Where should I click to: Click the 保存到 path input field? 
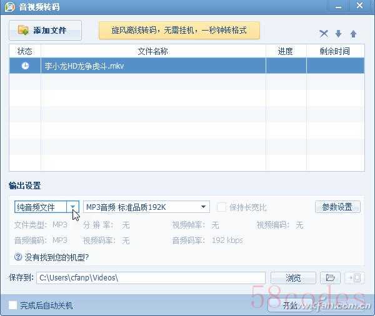click(150, 278)
